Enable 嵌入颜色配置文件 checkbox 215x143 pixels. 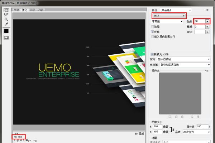[153, 36]
